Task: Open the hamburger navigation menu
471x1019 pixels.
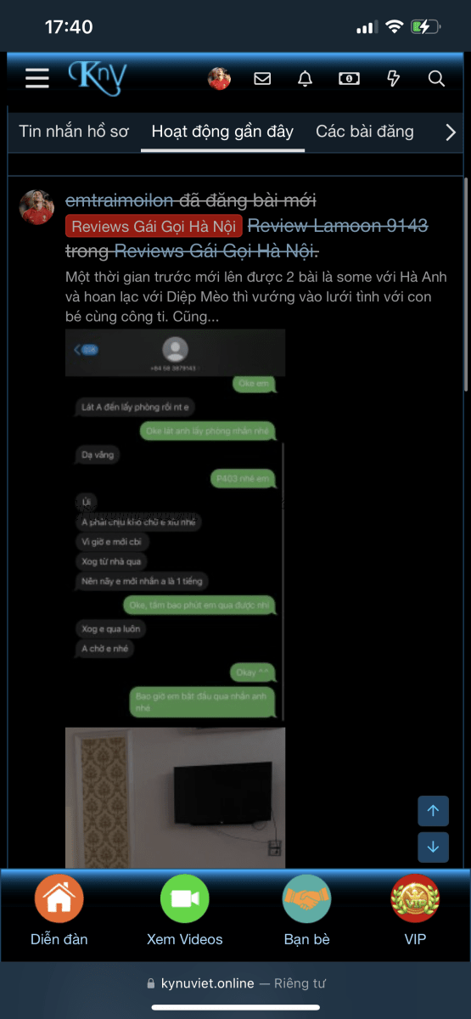Action: [37, 79]
